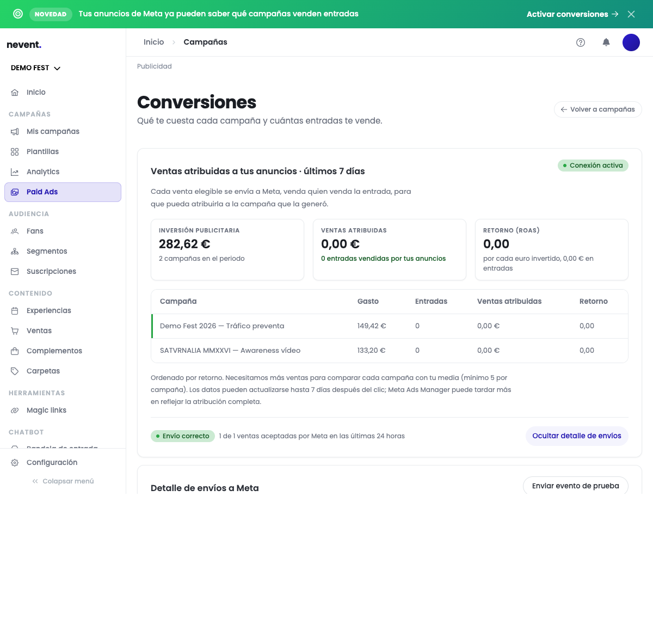653x643 pixels.
Task: Click the Conexión activa status badge
Action: 593,166
